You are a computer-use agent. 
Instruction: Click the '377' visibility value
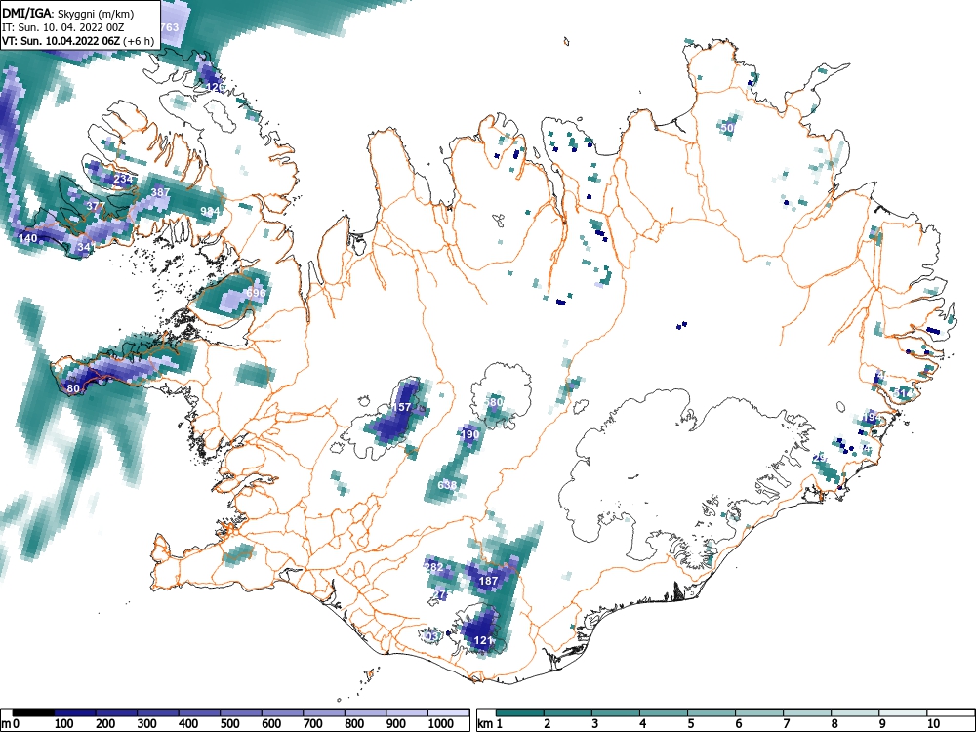[96, 206]
